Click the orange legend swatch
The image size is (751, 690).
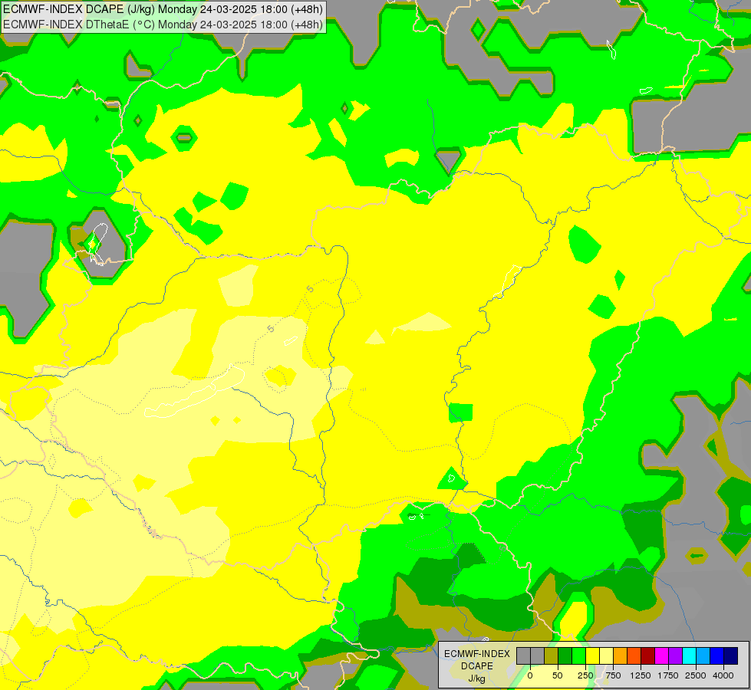pyautogui.click(x=621, y=655)
